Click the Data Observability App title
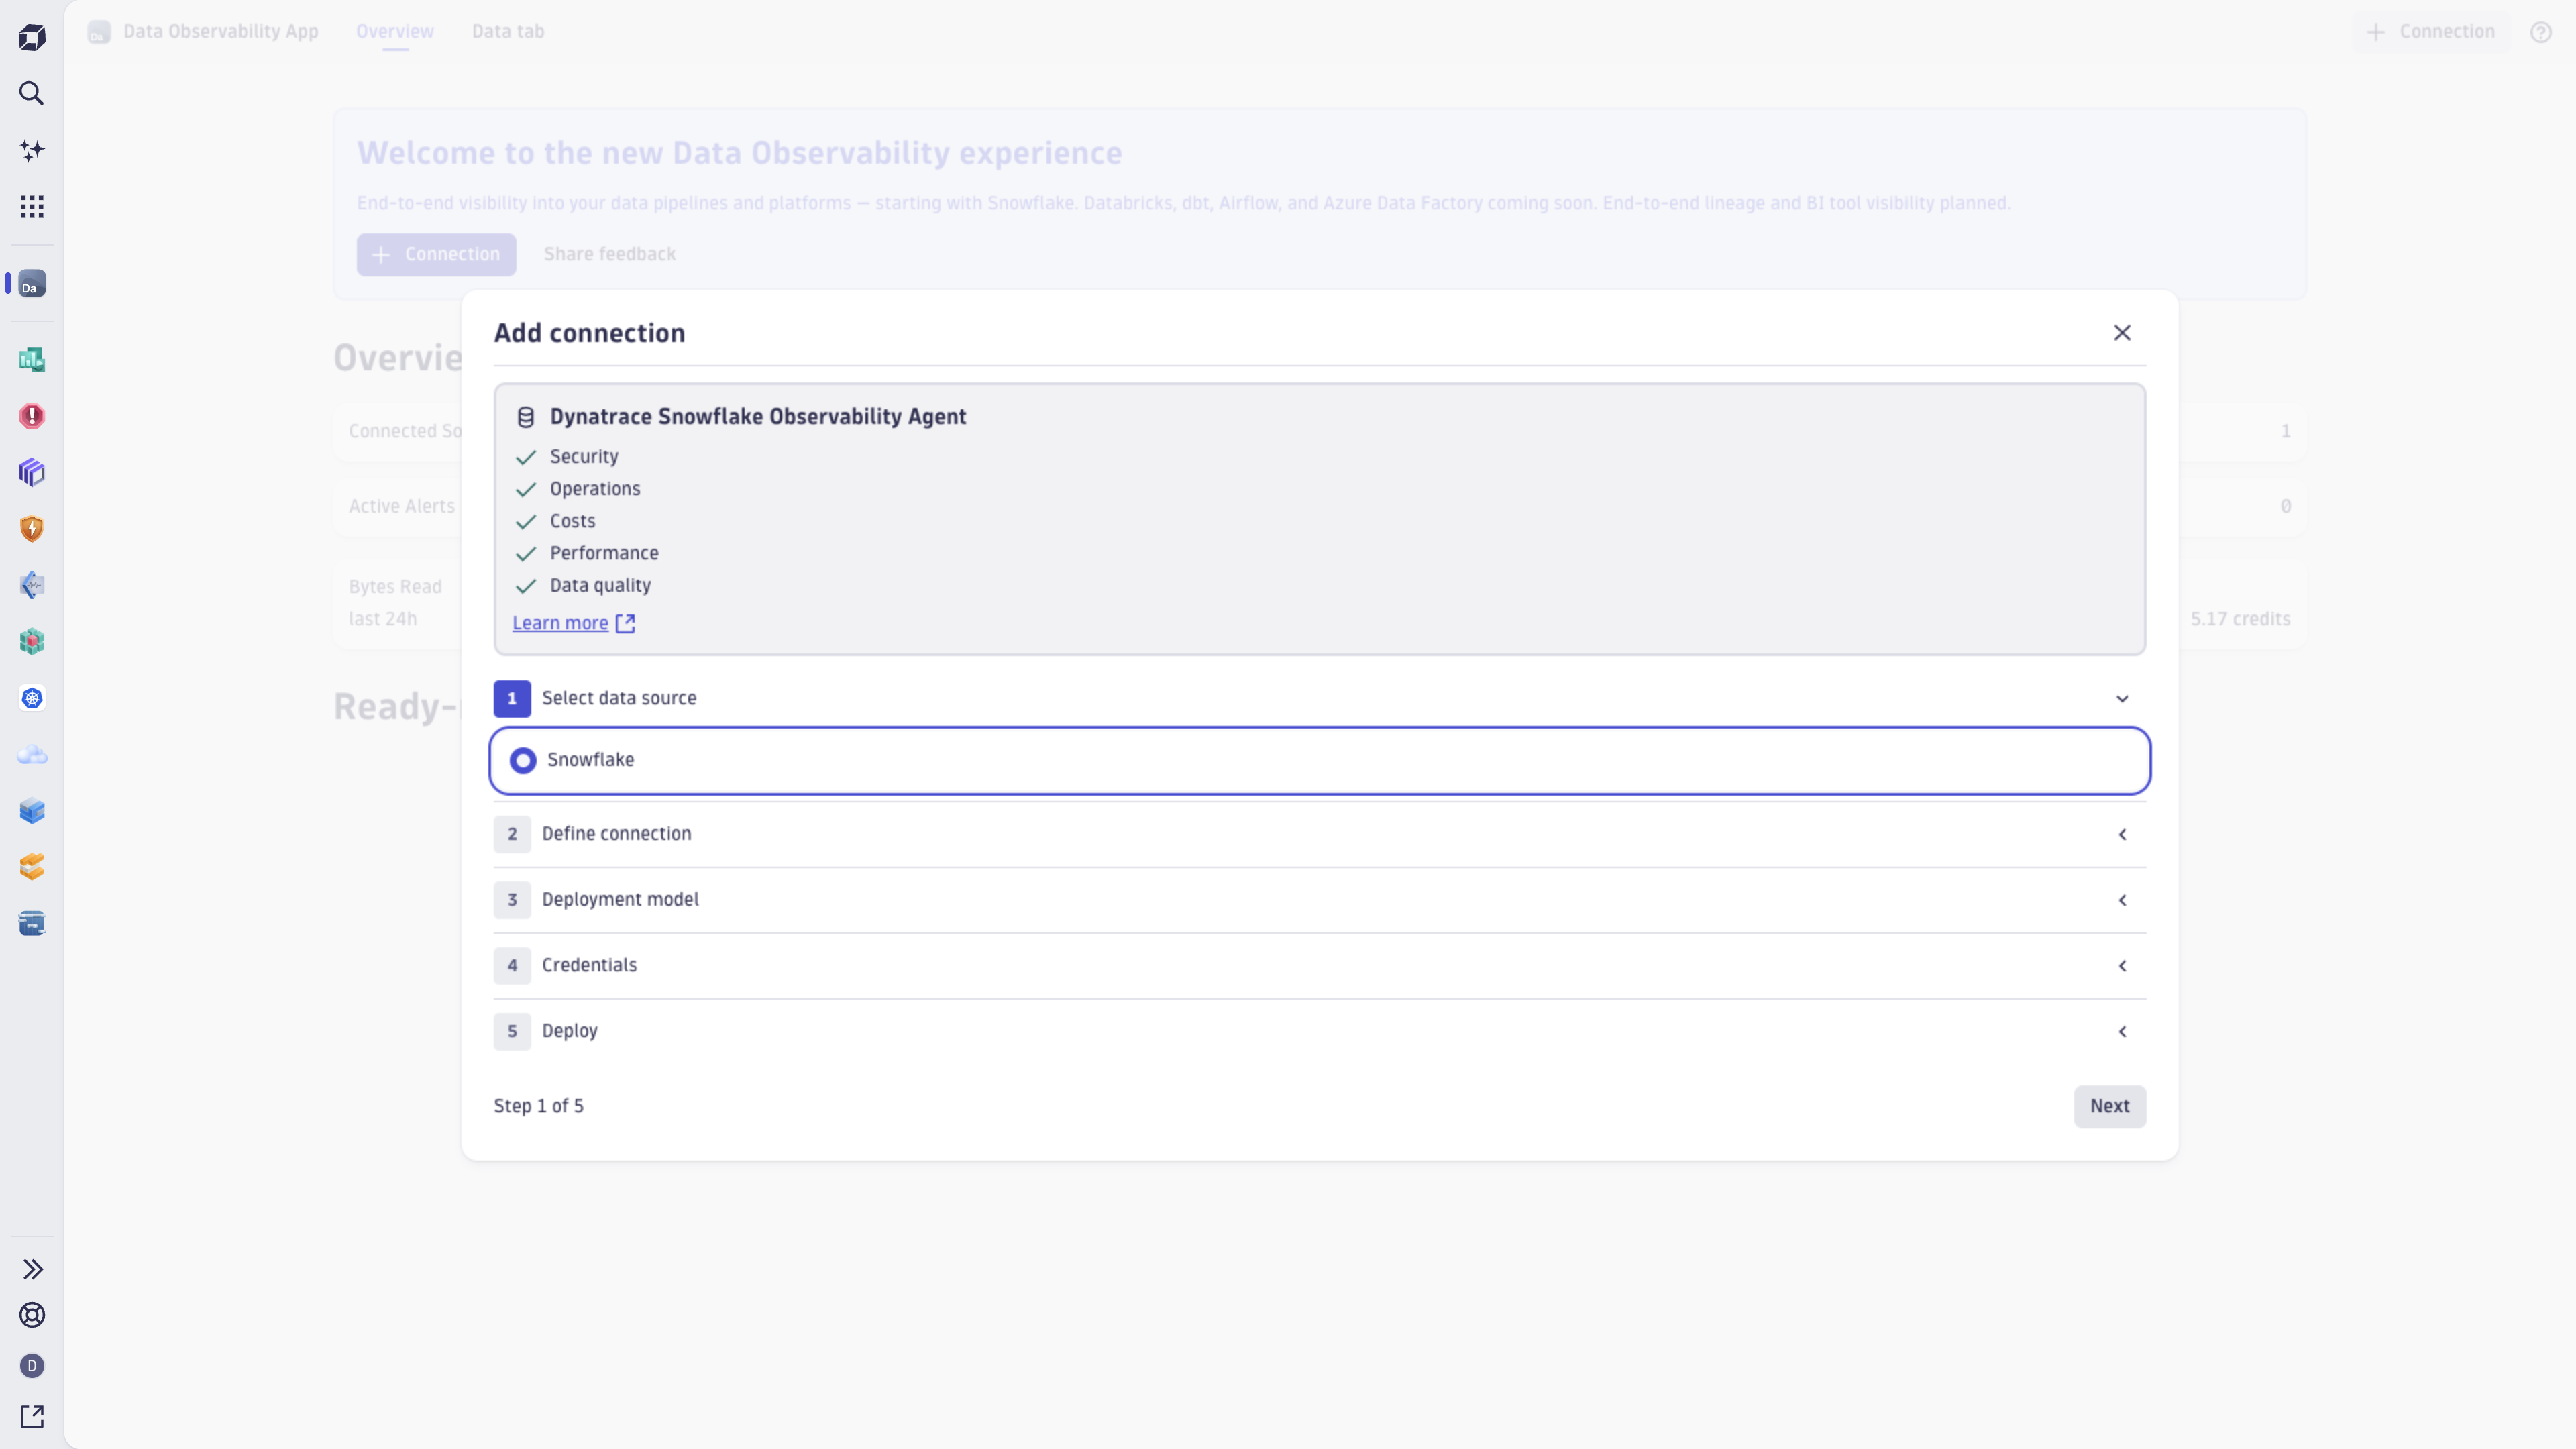This screenshot has height=1449, width=2576. [x=221, y=32]
